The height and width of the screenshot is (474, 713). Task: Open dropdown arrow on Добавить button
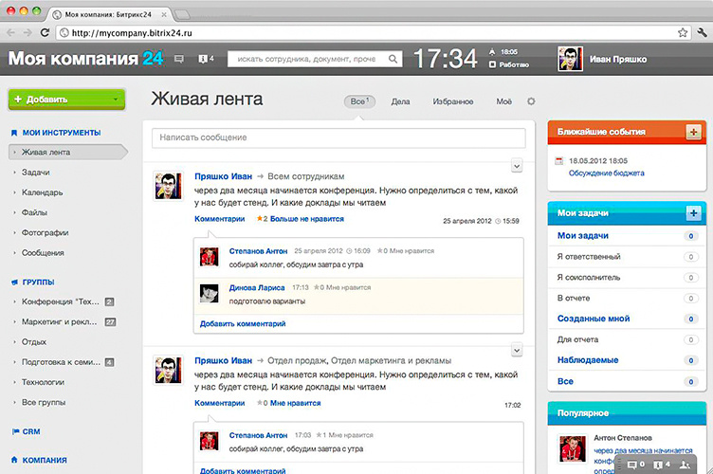click(116, 100)
